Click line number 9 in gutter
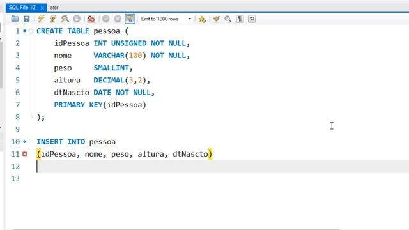 (17, 129)
